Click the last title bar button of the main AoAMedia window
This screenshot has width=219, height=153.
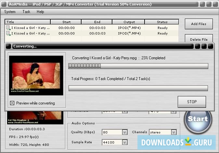coord(215,4)
